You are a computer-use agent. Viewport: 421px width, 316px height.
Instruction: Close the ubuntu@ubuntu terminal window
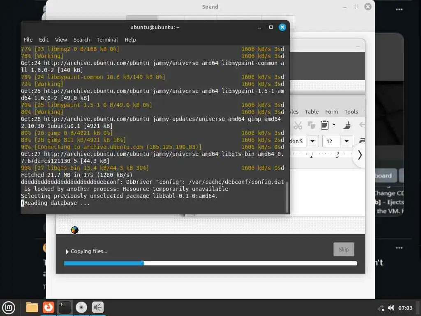click(282, 27)
